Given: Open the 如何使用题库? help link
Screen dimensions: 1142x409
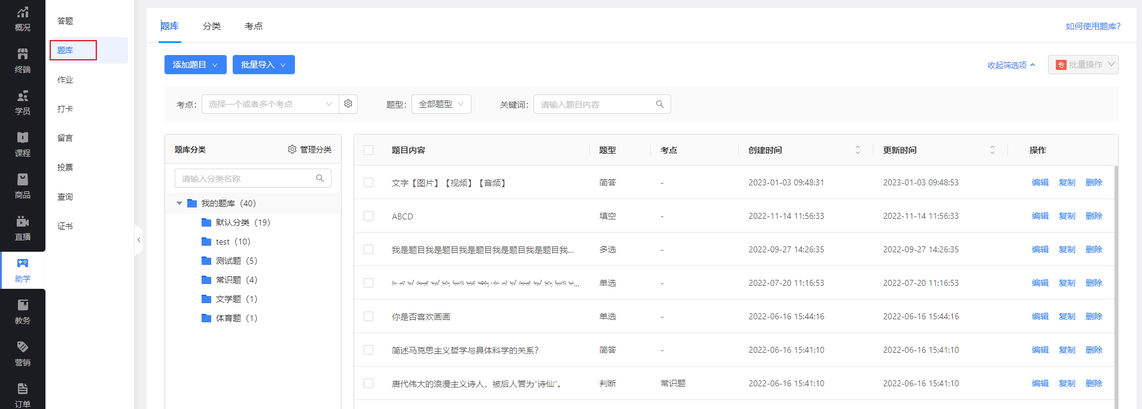Looking at the screenshot, I should pos(1092,26).
